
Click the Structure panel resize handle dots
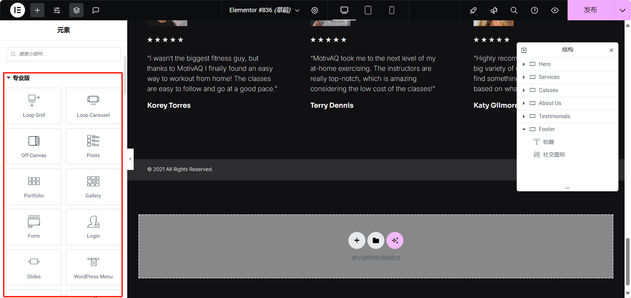click(x=567, y=188)
